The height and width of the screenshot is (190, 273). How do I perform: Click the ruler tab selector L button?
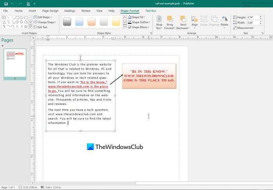33,38
